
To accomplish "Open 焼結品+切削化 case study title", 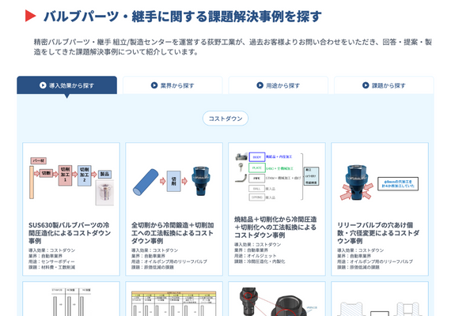I will click(275, 228).
